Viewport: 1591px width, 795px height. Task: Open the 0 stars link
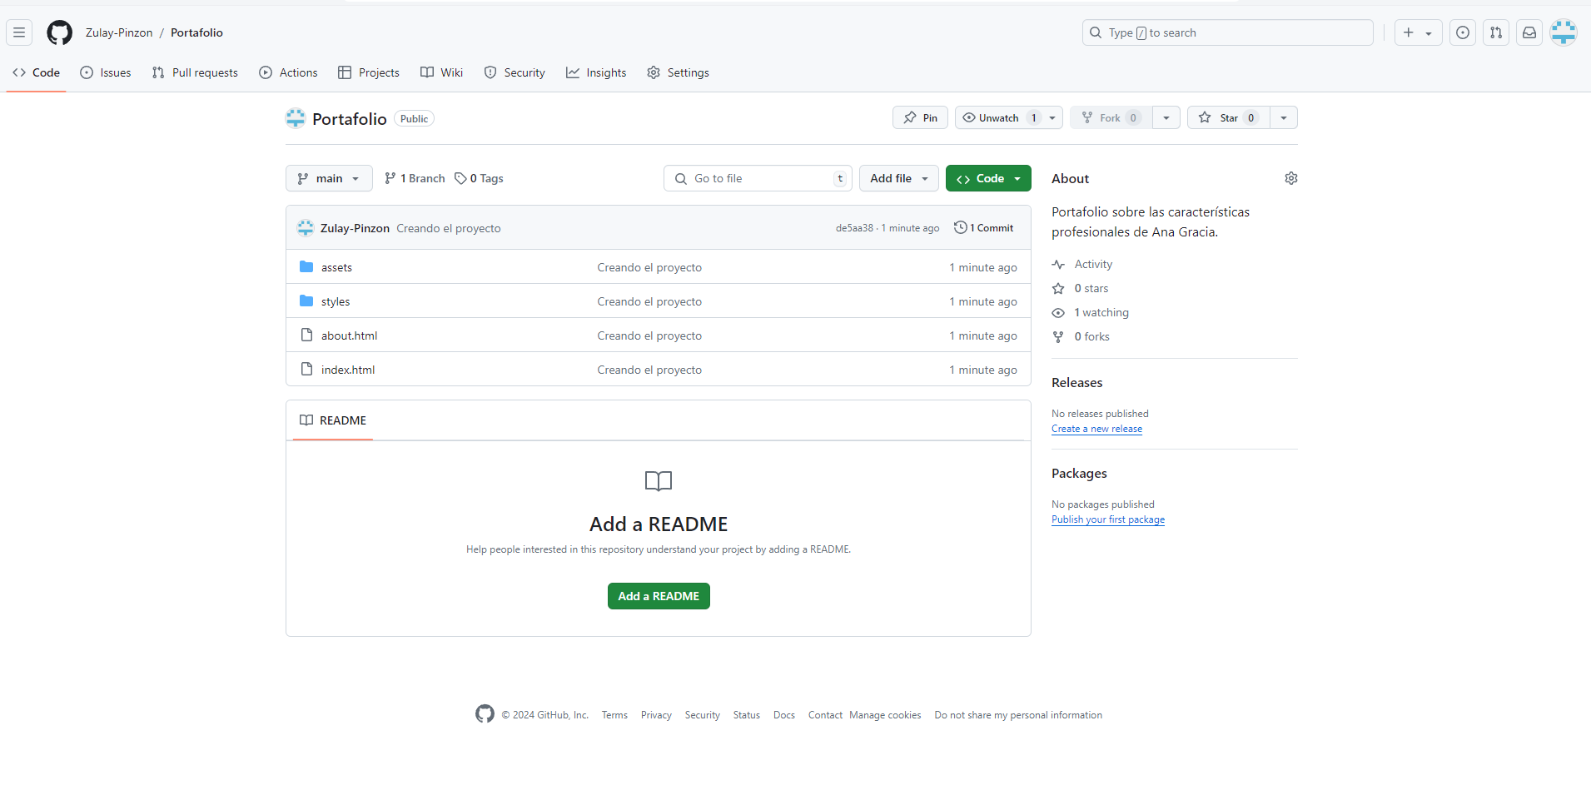(x=1081, y=288)
